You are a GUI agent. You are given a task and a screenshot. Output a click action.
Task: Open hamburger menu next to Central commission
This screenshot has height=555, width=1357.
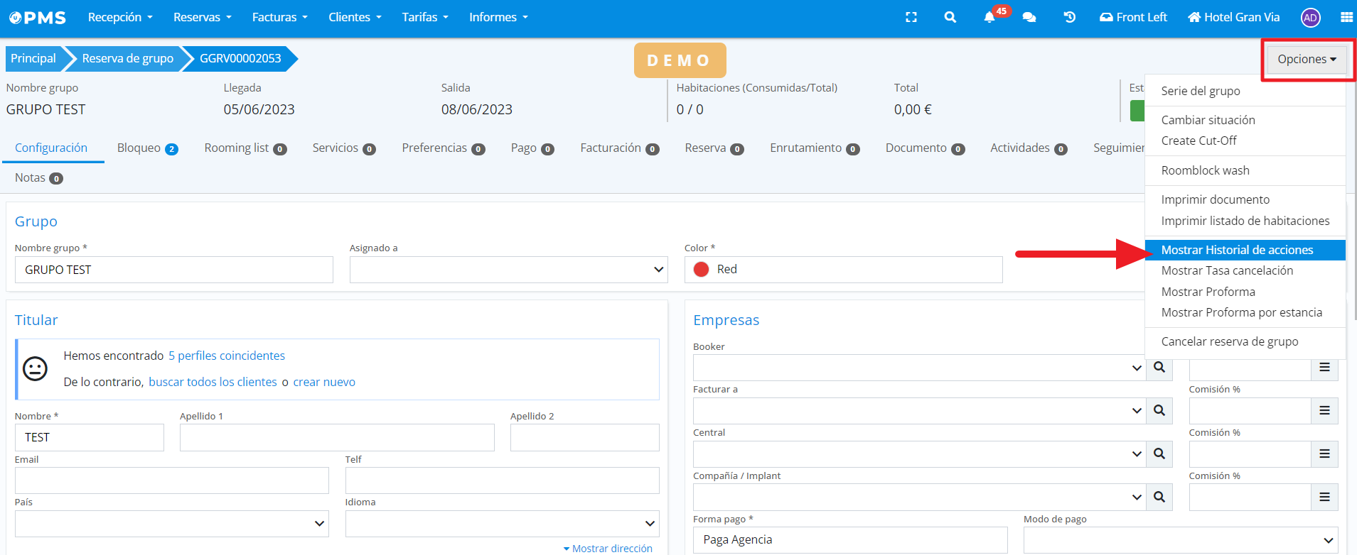tap(1324, 454)
